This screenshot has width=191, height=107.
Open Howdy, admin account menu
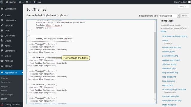(x=181, y=2)
